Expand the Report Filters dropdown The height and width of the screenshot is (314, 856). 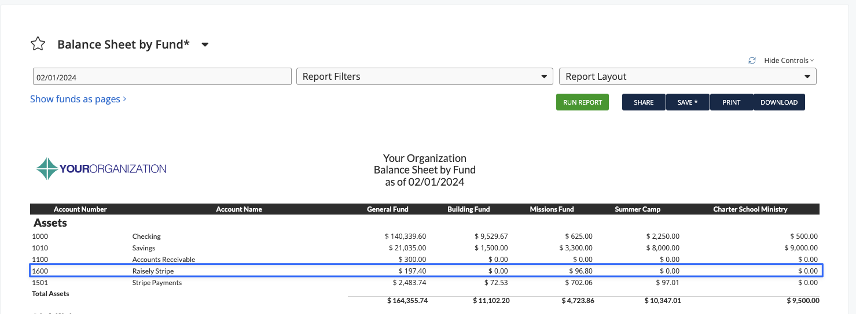[x=425, y=76]
